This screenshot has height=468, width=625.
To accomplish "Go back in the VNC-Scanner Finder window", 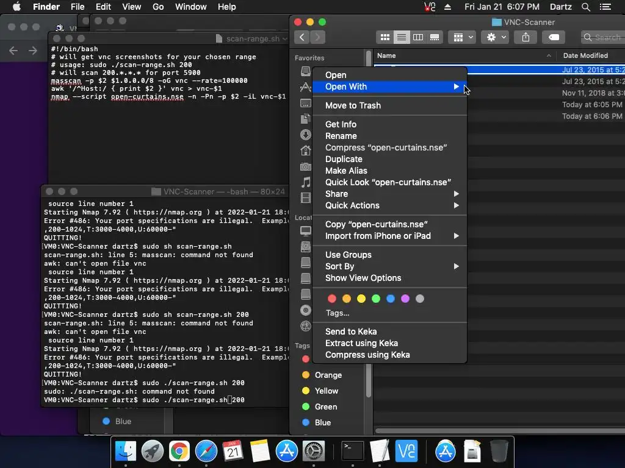I will [x=302, y=37].
